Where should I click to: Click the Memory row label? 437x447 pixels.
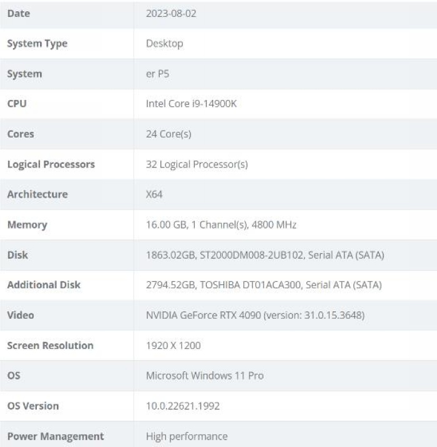click(x=27, y=224)
